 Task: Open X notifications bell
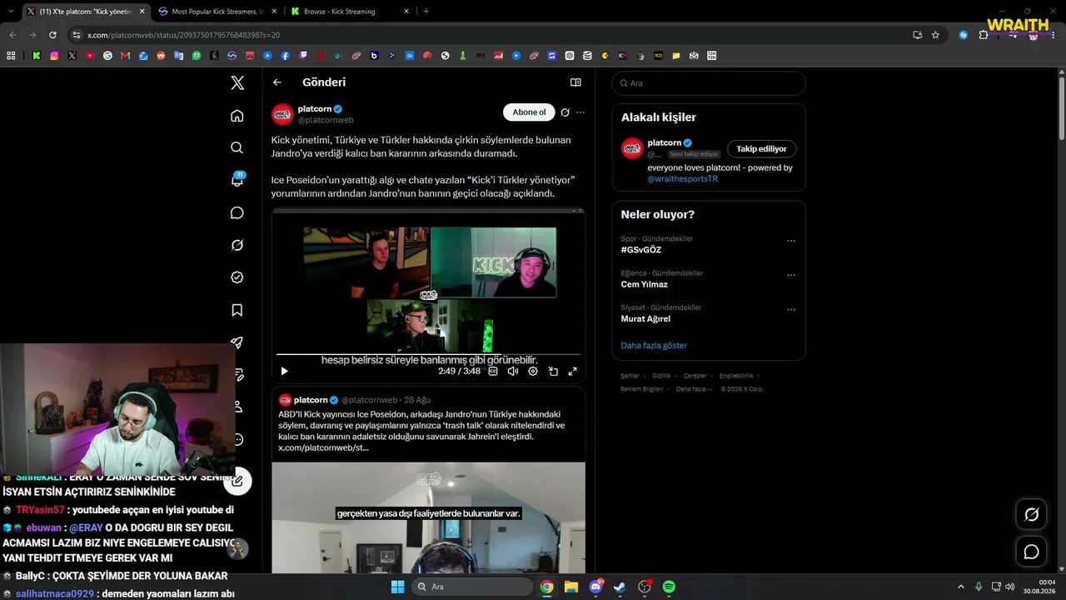pyautogui.click(x=237, y=180)
